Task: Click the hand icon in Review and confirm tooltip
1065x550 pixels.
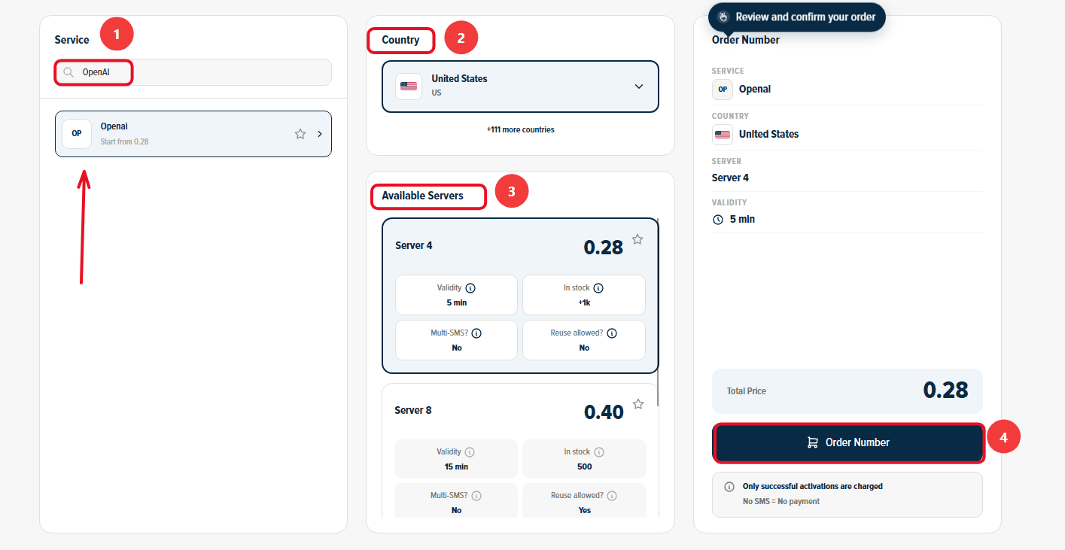Action: click(724, 17)
